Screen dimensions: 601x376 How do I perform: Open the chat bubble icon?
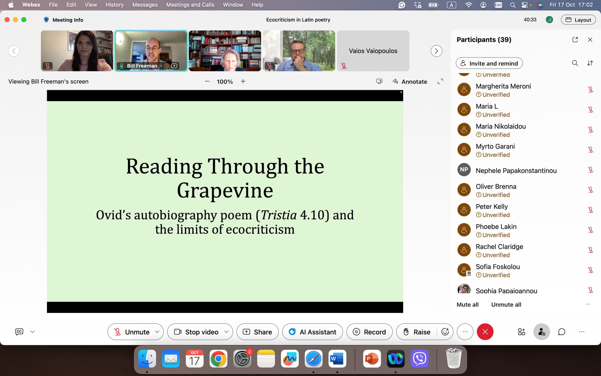click(x=561, y=332)
